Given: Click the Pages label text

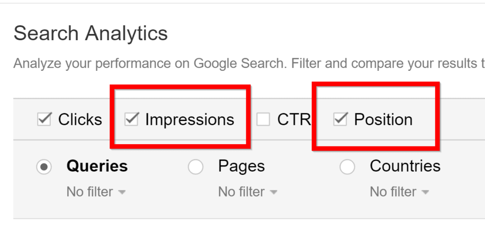Looking at the screenshot, I should pyautogui.click(x=241, y=166).
